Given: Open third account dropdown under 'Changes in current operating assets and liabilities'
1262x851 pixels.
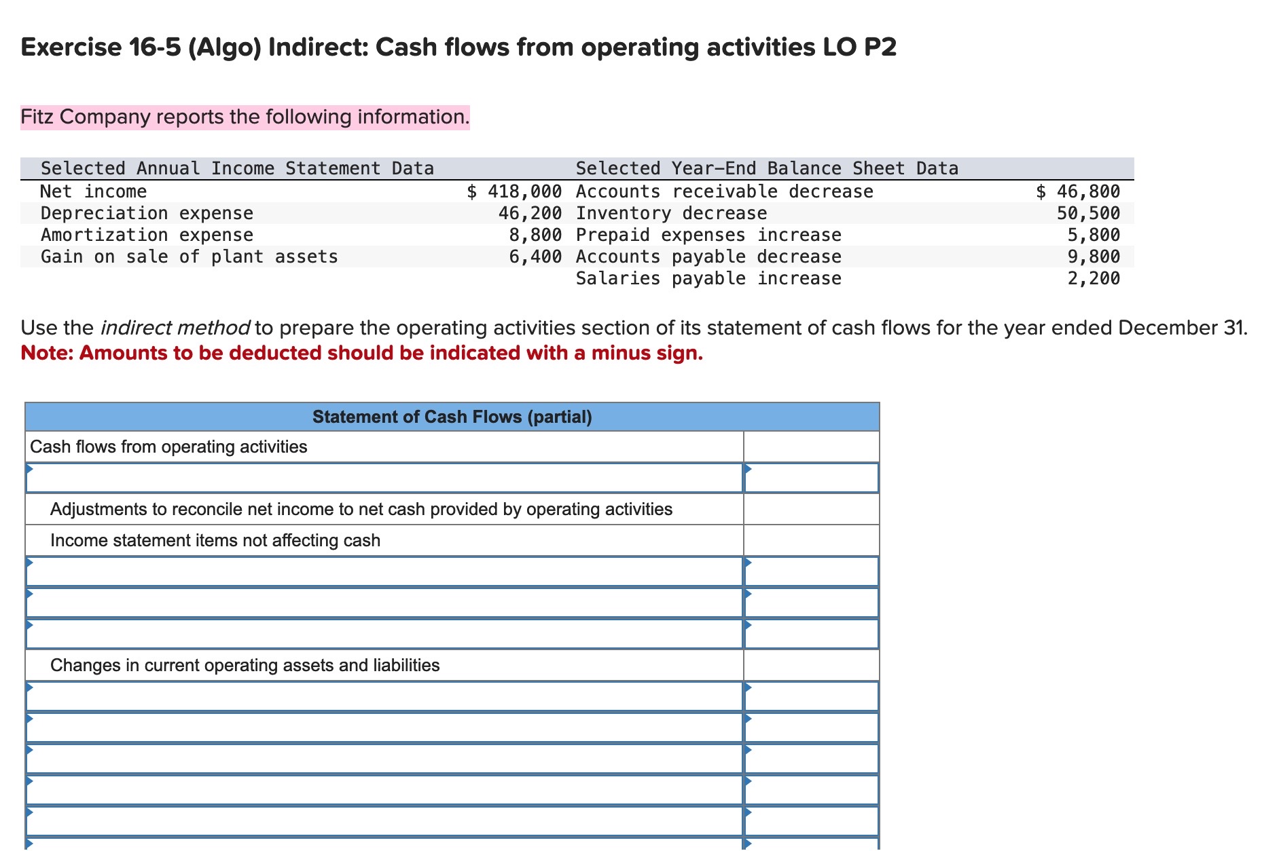Looking at the screenshot, I should click(x=384, y=759).
